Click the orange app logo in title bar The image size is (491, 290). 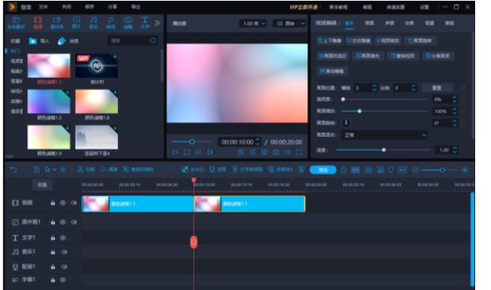coord(12,6)
